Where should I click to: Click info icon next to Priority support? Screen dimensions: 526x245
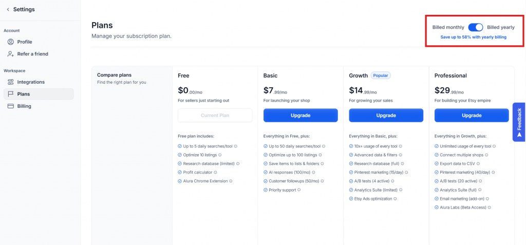(299, 190)
